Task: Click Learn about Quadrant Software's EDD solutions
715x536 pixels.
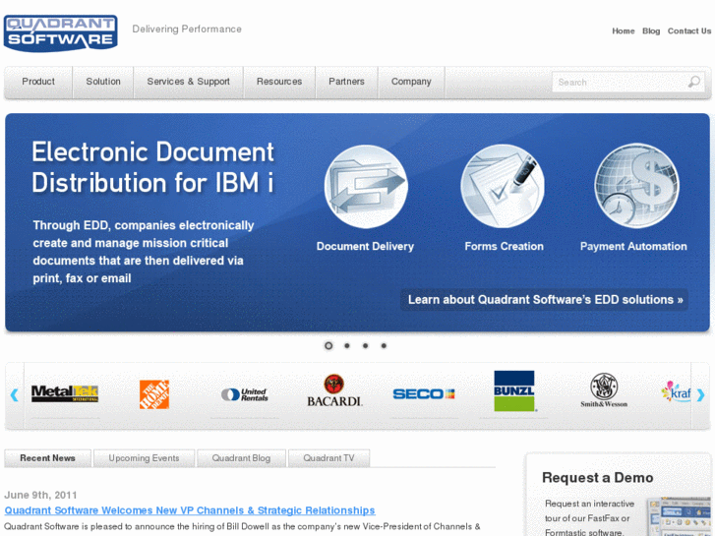Action: 545,300
